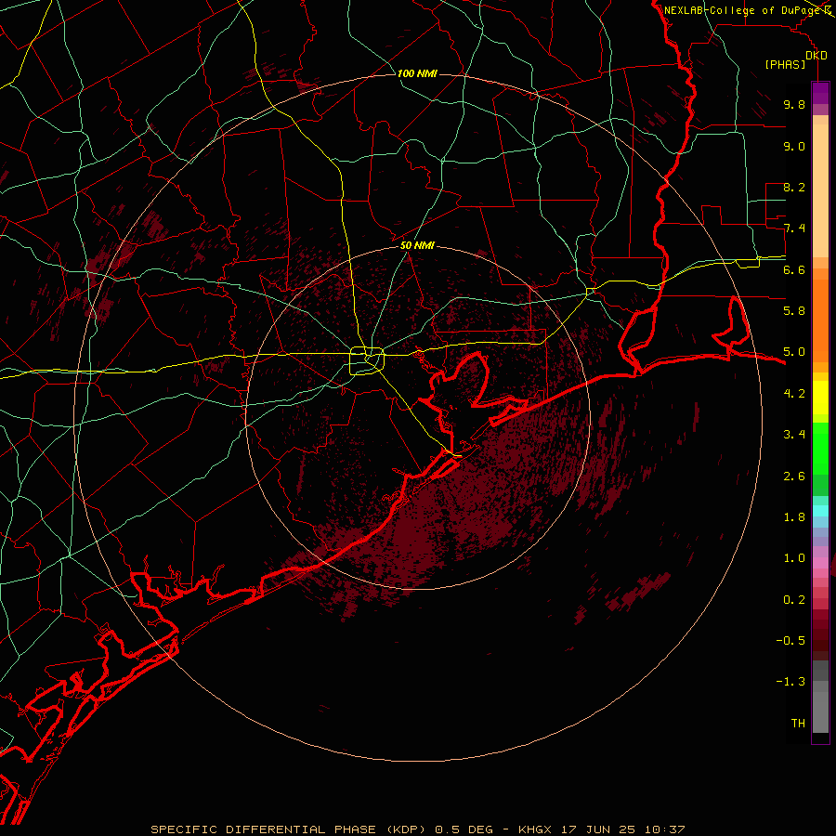Click the "DKD" label above the color bar
Screen dimensions: 836x836
816,56
